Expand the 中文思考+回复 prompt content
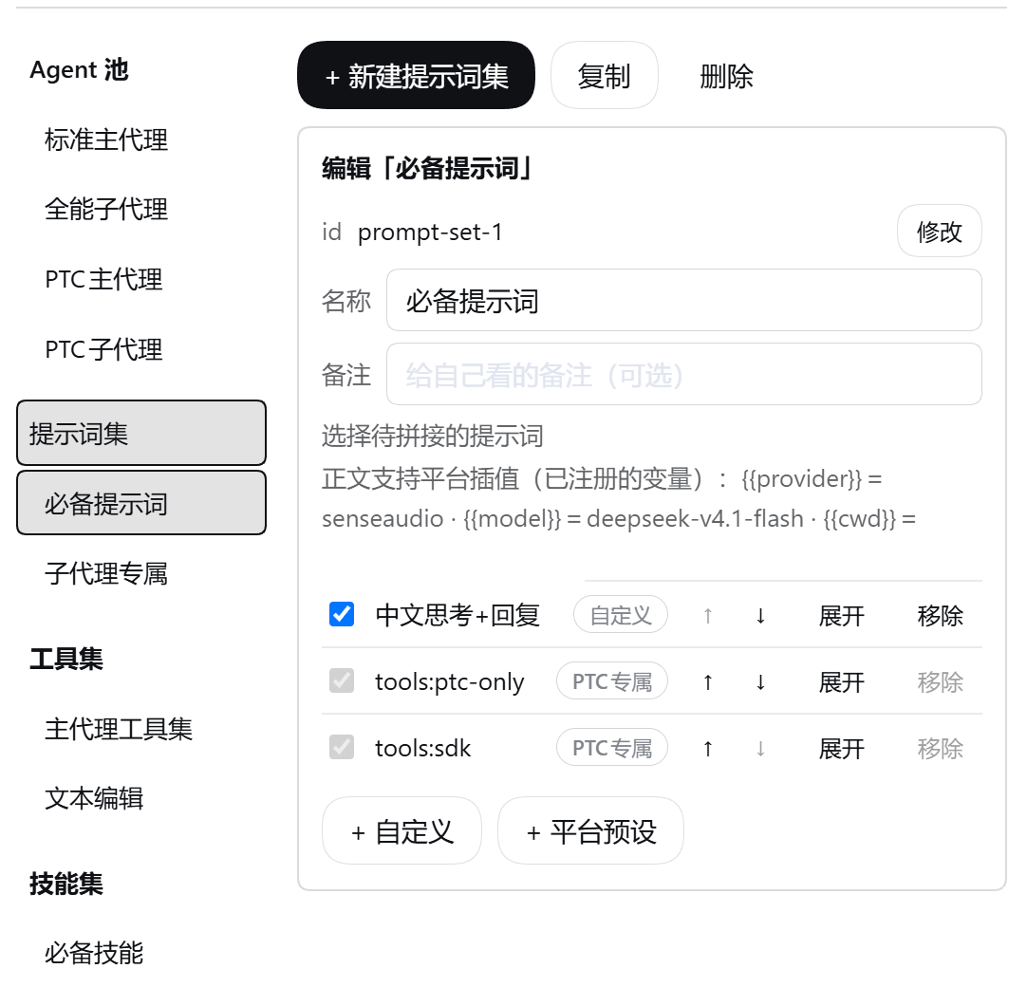The image size is (1027, 987). [842, 616]
